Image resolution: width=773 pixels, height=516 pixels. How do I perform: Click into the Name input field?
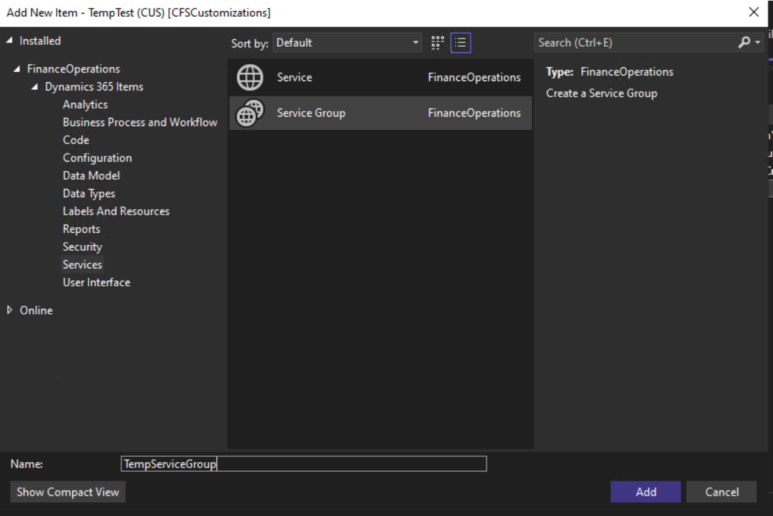pyautogui.click(x=303, y=464)
